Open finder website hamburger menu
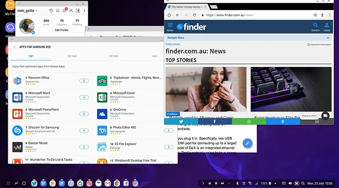This screenshot has height=188, width=339. point(170,26)
